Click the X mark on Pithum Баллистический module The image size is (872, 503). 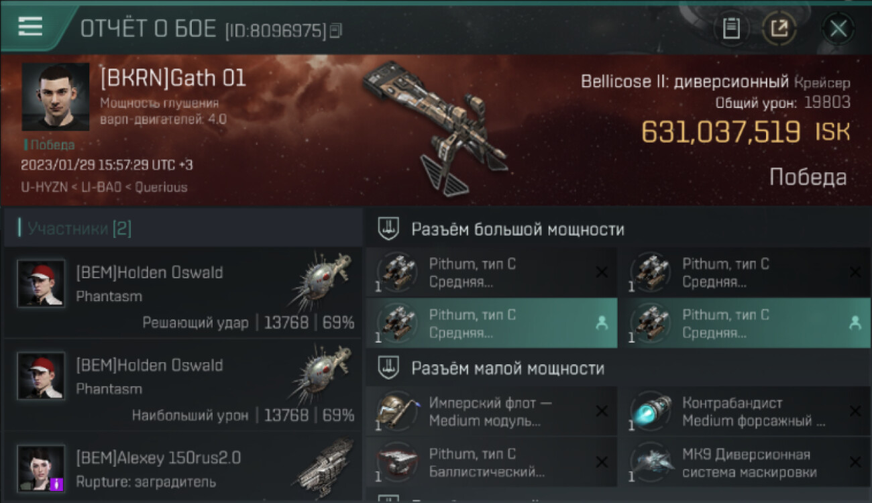[x=602, y=462]
